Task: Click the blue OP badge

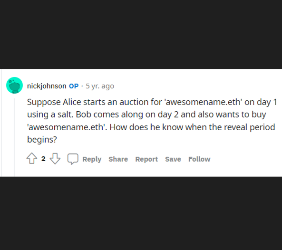Action: [74, 86]
